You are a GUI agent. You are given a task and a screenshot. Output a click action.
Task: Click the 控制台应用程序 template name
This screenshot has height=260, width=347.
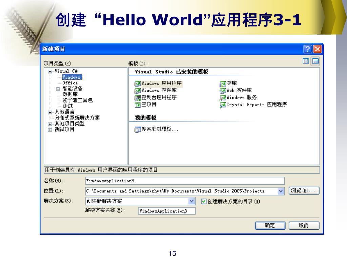[x=159, y=97]
